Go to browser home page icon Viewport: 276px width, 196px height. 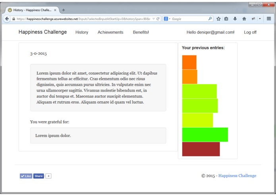244,19
